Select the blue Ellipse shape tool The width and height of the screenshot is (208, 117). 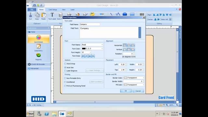pos(125,14)
